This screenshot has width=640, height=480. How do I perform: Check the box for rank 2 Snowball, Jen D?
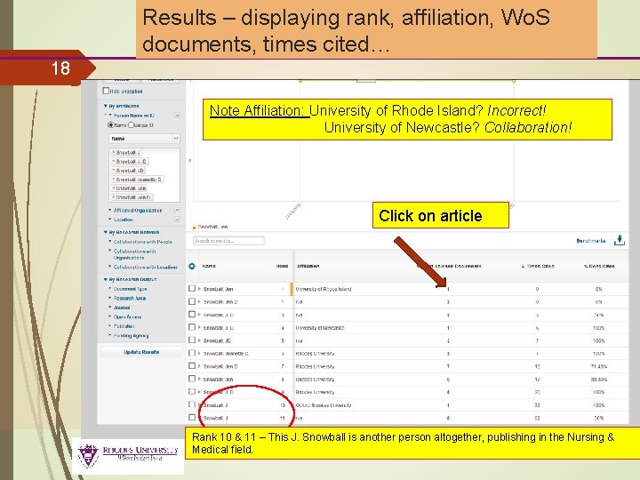pyautogui.click(x=192, y=301)
